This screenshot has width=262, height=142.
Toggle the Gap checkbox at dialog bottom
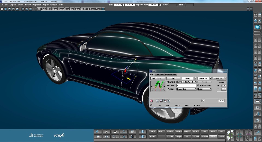coord(151,105)
